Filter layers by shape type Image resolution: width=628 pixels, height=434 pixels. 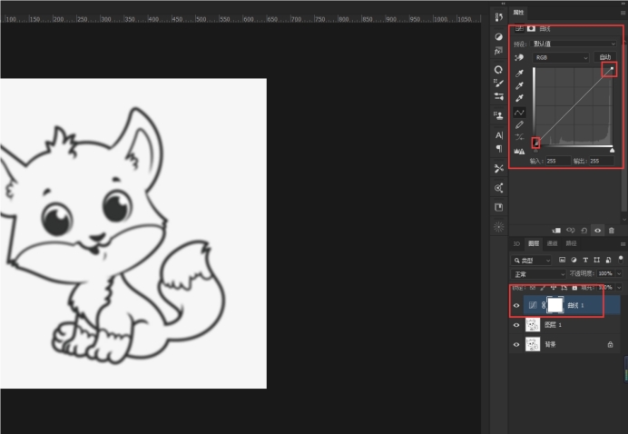597,260
